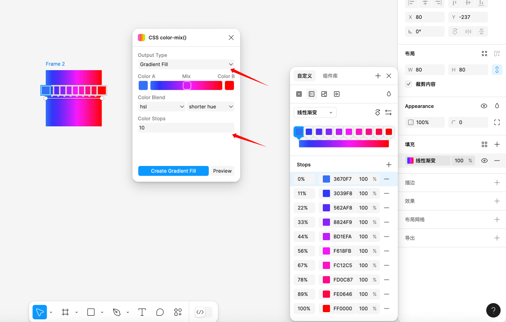506x322 pixels.
Task: Open the Output Type dropdown
Action: [x=185, y=64]
